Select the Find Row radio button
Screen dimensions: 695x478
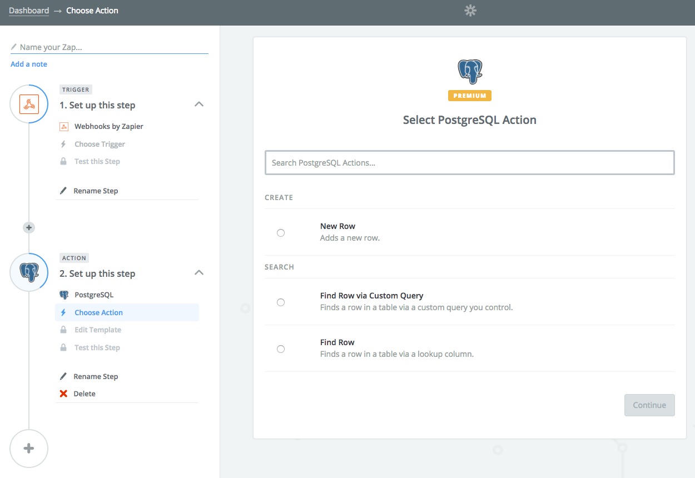(x=281, y=349)
